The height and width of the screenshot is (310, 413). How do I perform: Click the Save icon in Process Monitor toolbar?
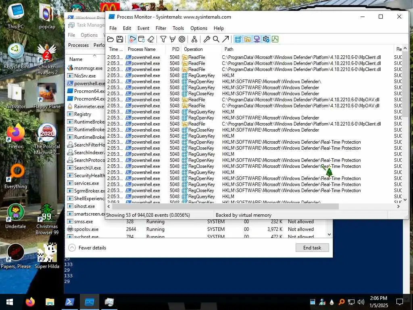tap(119, 39)
